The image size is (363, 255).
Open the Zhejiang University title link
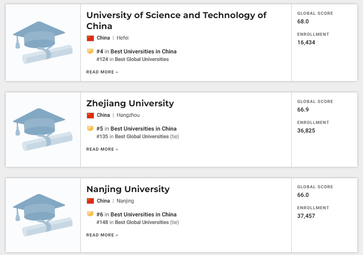point(130,103)
